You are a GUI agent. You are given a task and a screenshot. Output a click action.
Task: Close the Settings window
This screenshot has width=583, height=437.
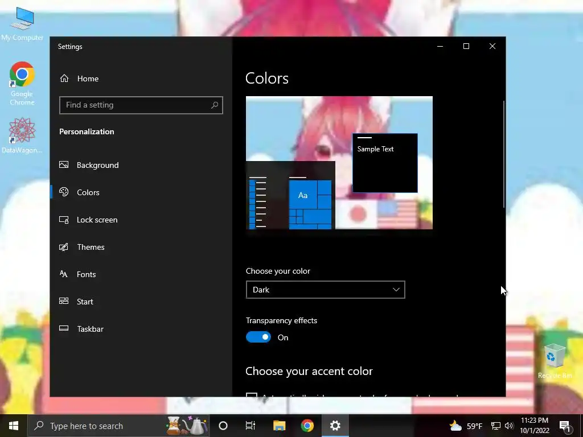pyautogui.click(x=492, y=46)
